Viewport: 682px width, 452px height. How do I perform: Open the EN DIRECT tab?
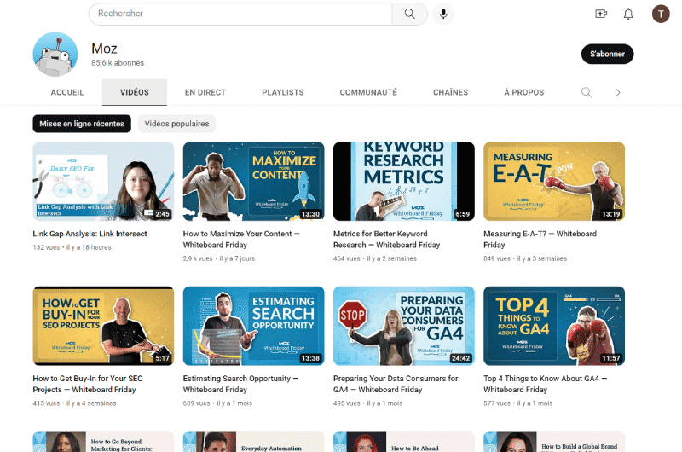(205, 92)
